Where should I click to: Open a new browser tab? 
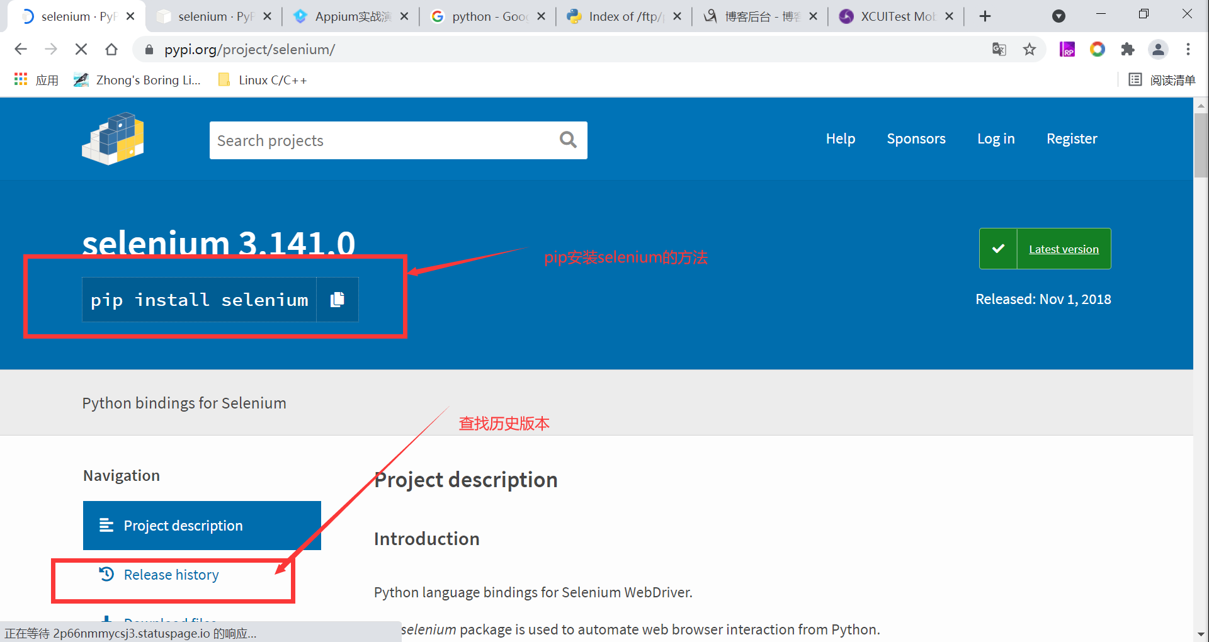(985, 16)
